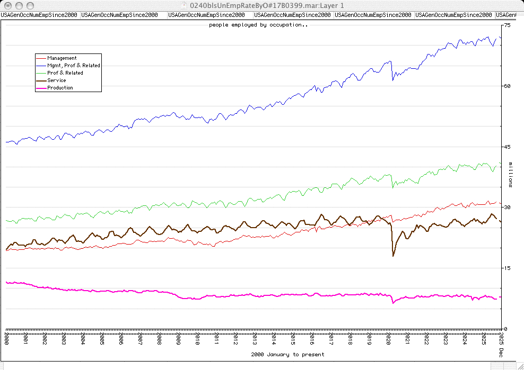Click the resize grip in the window corner
The image size is (524, 370).
tap(519, 365)
